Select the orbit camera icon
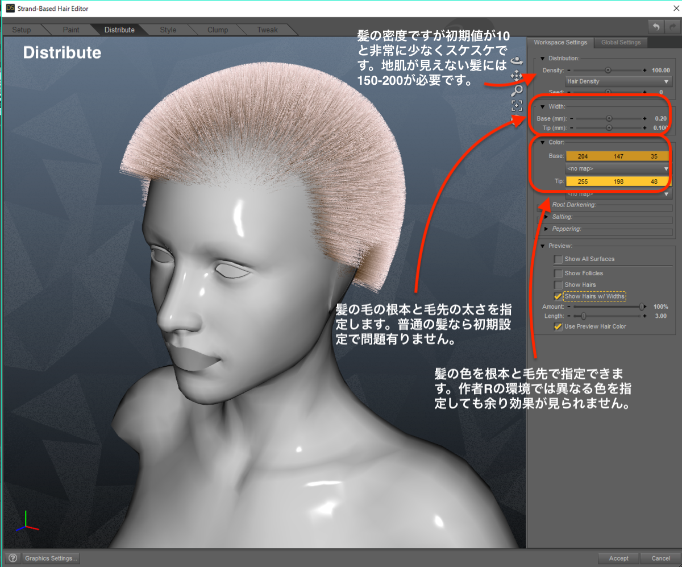The width and height of the screenshot is (682, 567). click(517, 60)
